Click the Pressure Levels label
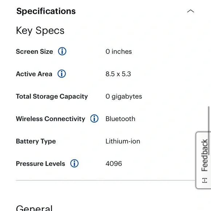 pos(40,164)
